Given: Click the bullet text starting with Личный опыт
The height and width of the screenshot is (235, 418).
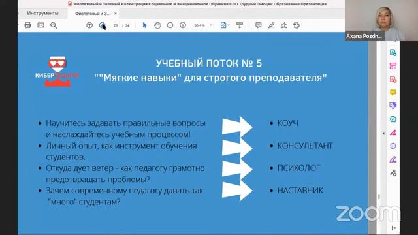Looking at the screenshot, I should coord(121,151).
